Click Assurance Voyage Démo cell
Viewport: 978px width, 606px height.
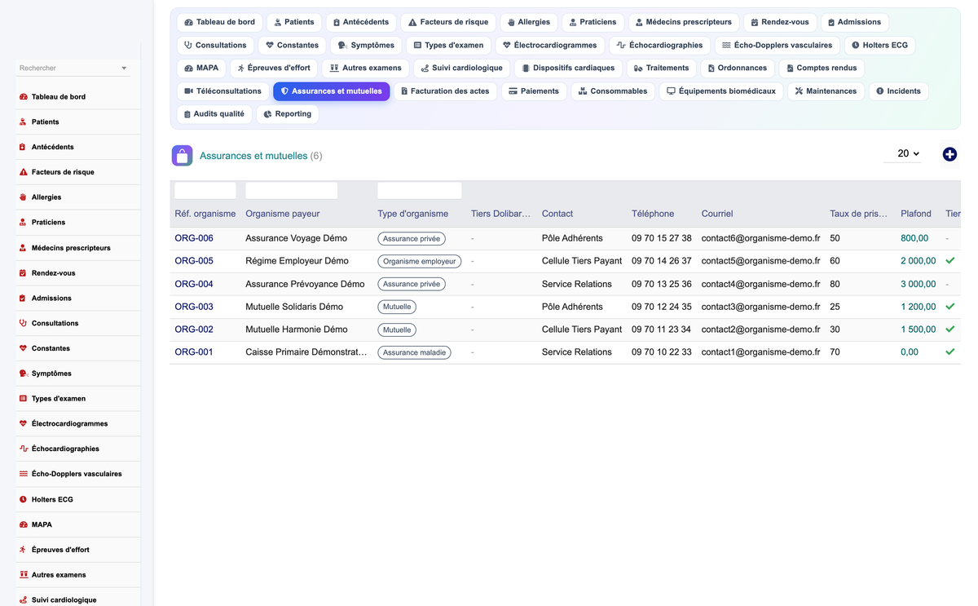pos(297,238)
